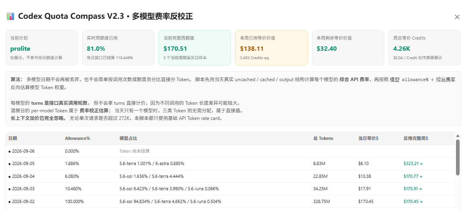
Task: Click the 反推完整周$ column header
Action: tap(416, 138)
